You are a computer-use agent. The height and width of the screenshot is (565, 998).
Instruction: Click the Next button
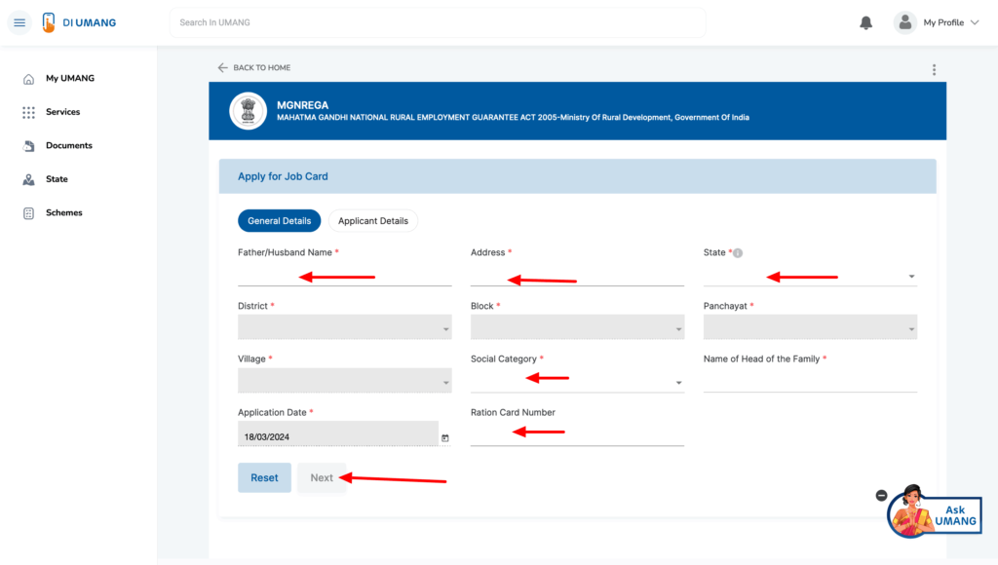click(x=322, y=477)
